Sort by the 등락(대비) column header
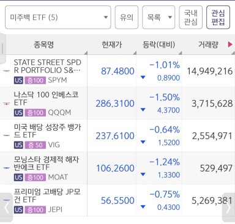The height and width of the screenshot is (224, 235). click(x=159, y=45)
